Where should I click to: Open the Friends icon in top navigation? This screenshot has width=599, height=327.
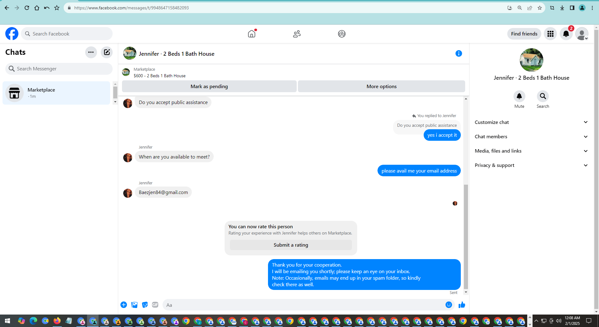[297, 34]
